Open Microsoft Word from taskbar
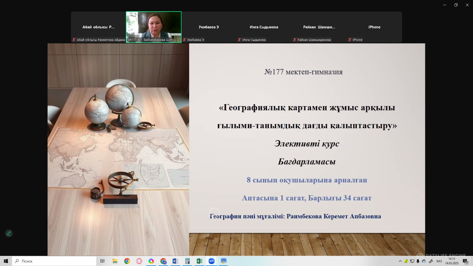 click(175, 261)
